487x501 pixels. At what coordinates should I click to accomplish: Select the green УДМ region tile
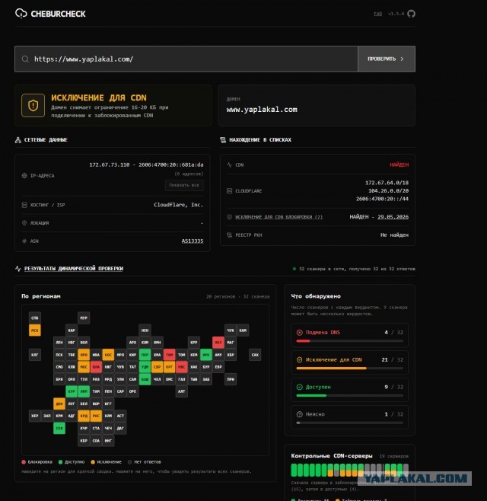(x=145, y=367)
